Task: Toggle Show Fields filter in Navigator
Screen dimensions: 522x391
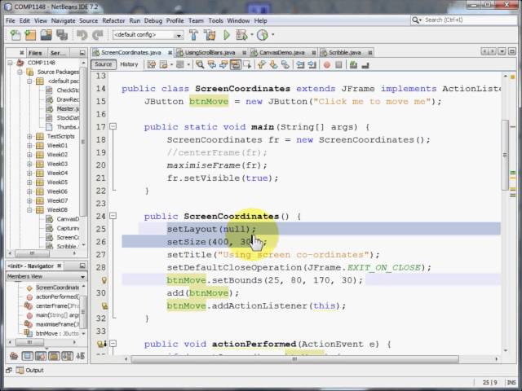Action: click(x=27, y=356)
